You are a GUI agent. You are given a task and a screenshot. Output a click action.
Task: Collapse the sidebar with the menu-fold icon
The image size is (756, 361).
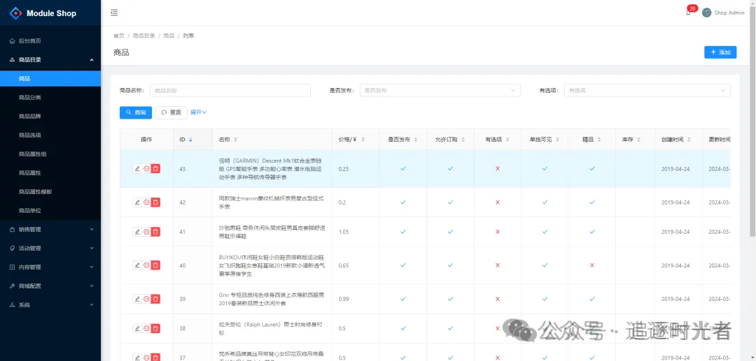pyautogui.click(x=114, y=13)
